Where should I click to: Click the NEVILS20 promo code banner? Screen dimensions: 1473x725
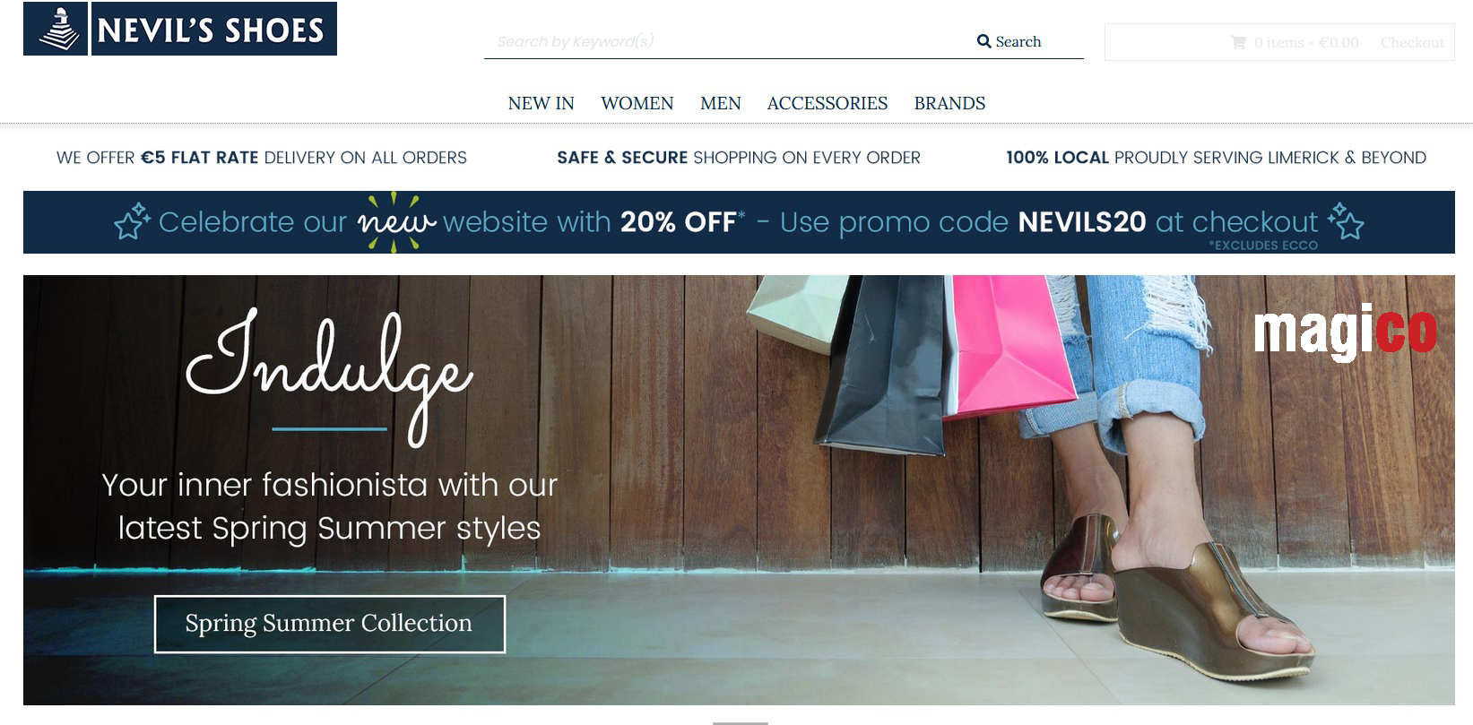tap(739, 222)
